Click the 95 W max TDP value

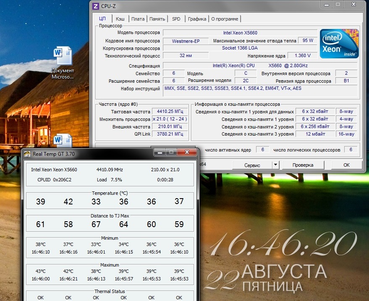[308, 40]
